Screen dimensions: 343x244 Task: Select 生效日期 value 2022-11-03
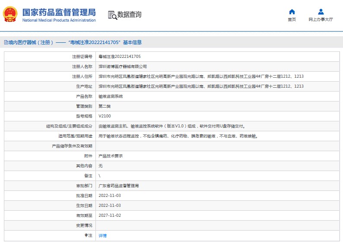[110, 206]
